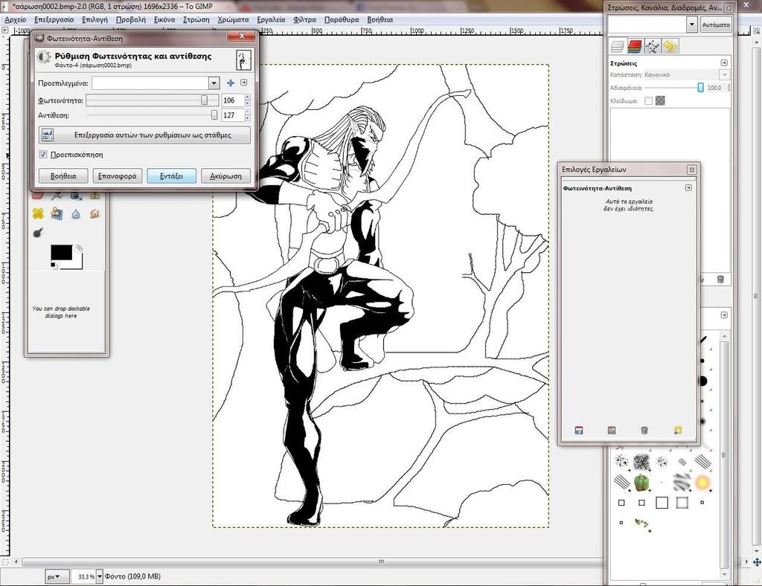Select the green pepper brush
Image resolution: width=762 pixels, height=586 pixels.
click(x=641, y=483)
